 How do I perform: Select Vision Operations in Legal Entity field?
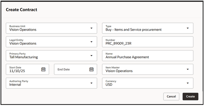[23, 44]
